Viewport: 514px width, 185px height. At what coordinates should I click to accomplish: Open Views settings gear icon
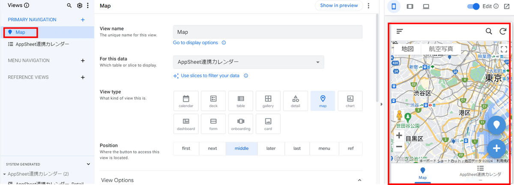pos(80,6)
